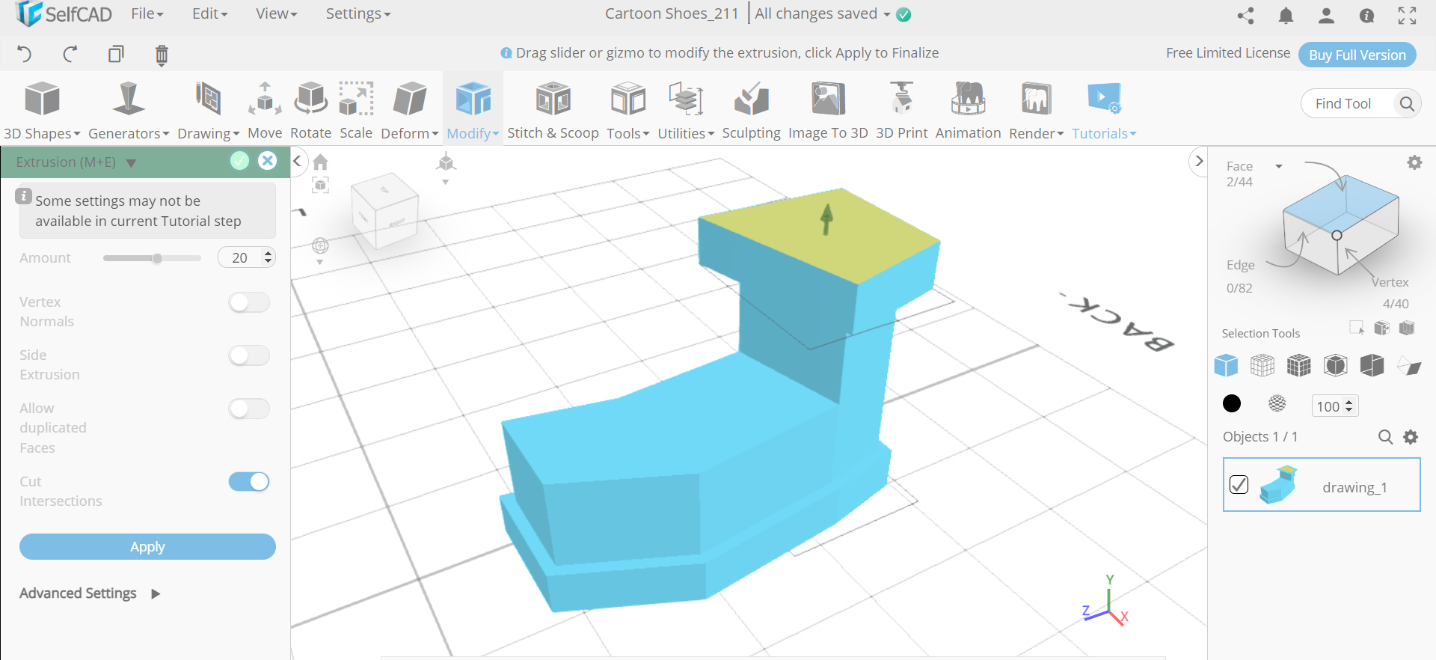The image size is (1436, 660).
Task: Open the Deform dropdown
Action: tap(409, 111)
